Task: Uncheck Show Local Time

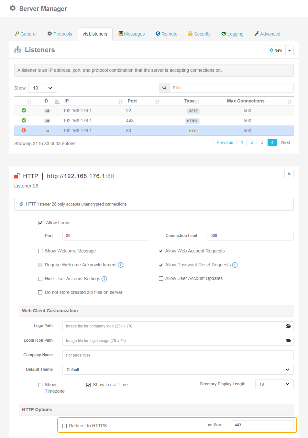Action: click(88, 385)
